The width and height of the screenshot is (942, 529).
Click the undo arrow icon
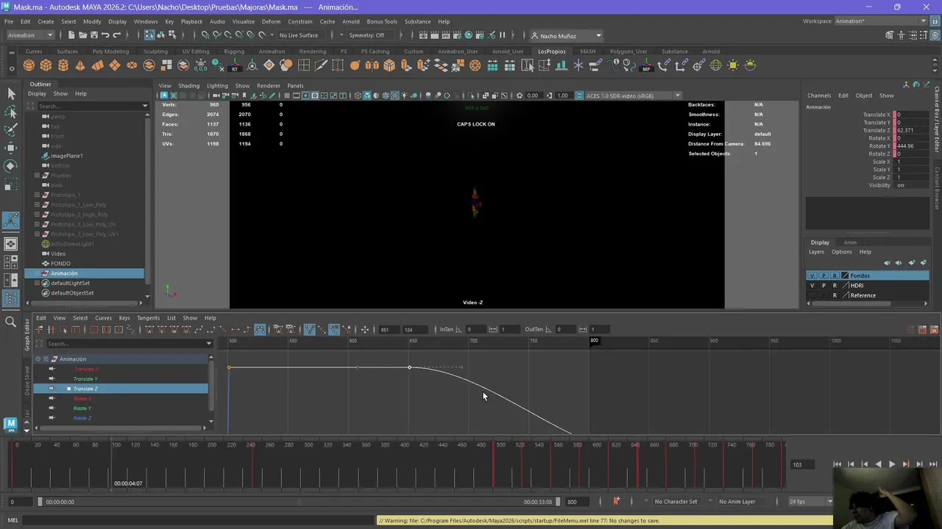point(105,35)
